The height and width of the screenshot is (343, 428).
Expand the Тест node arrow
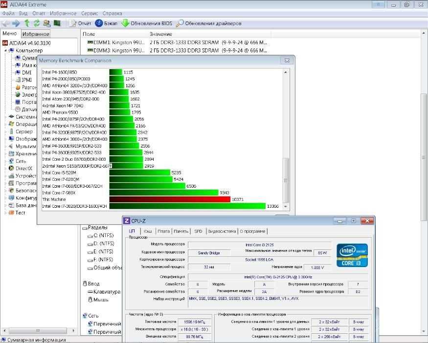[5, 213]
